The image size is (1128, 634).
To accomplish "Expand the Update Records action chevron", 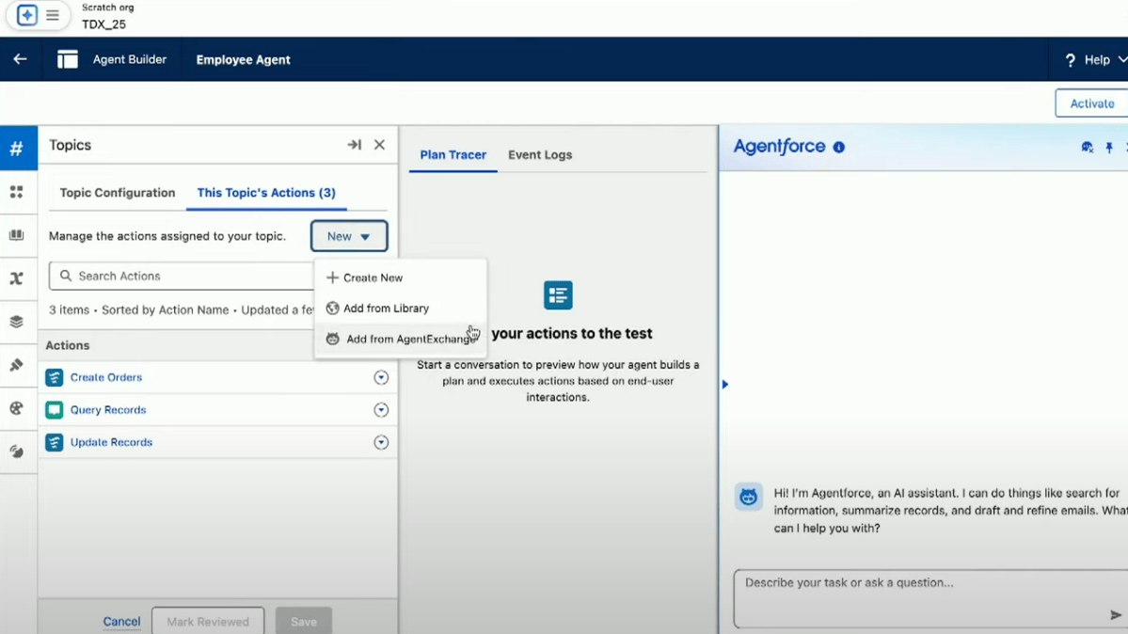I will tap(381, 442).
